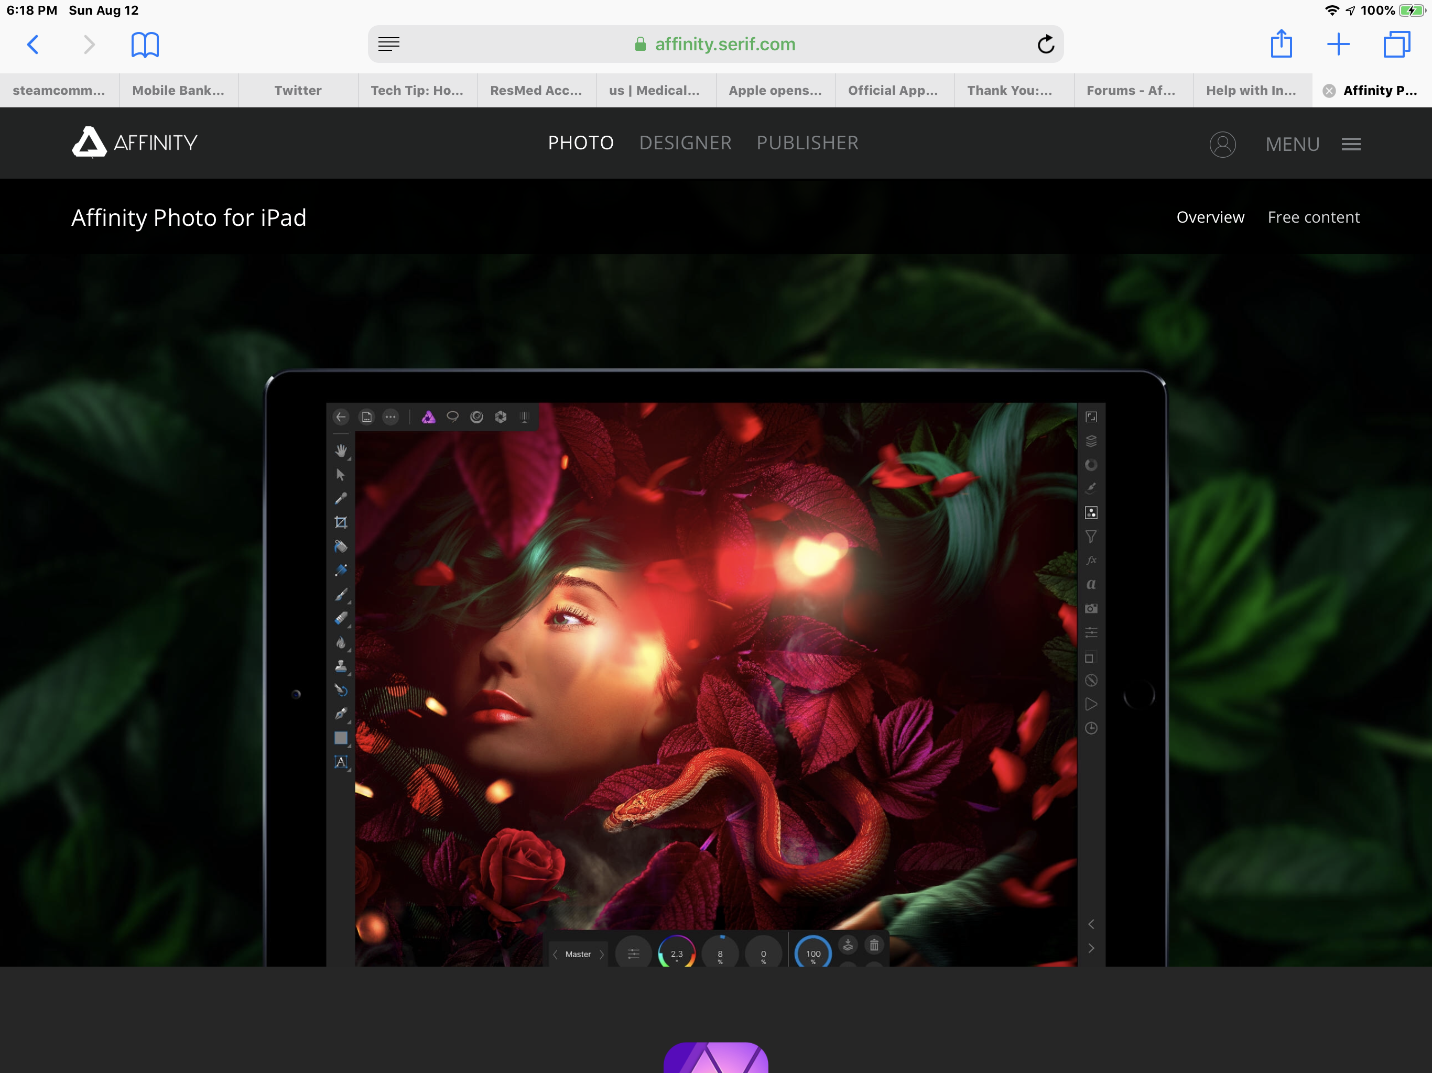The width and height of the screenshot is (1432, 1073).
Task: Click the Affinity logo
Action: point(135,143)
